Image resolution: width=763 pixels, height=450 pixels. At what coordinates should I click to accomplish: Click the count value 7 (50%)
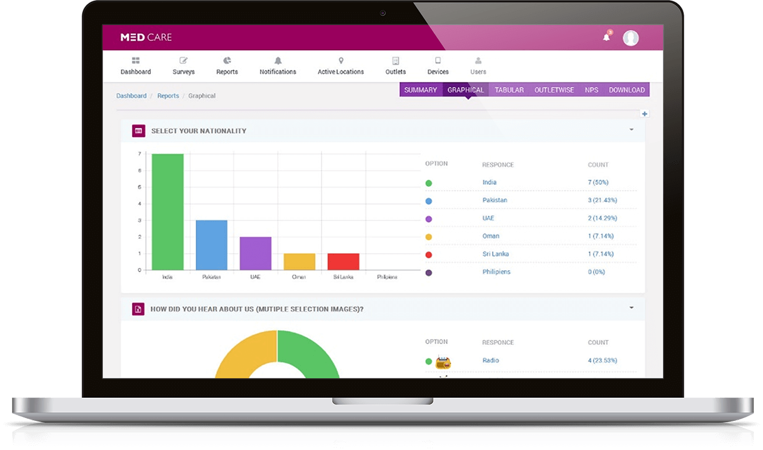[x=598, y=182]
